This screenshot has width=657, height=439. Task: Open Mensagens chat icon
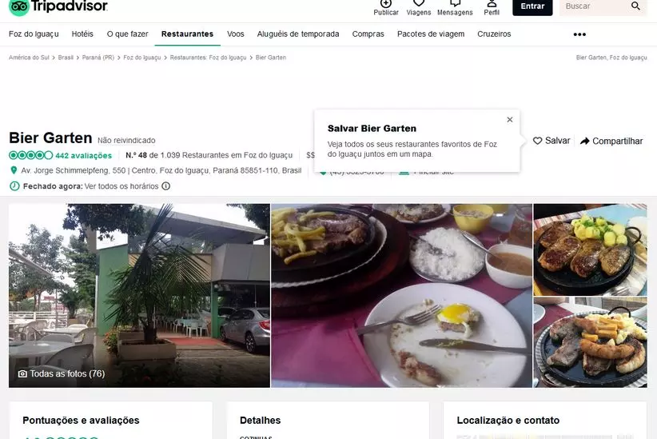coord(455,4)
